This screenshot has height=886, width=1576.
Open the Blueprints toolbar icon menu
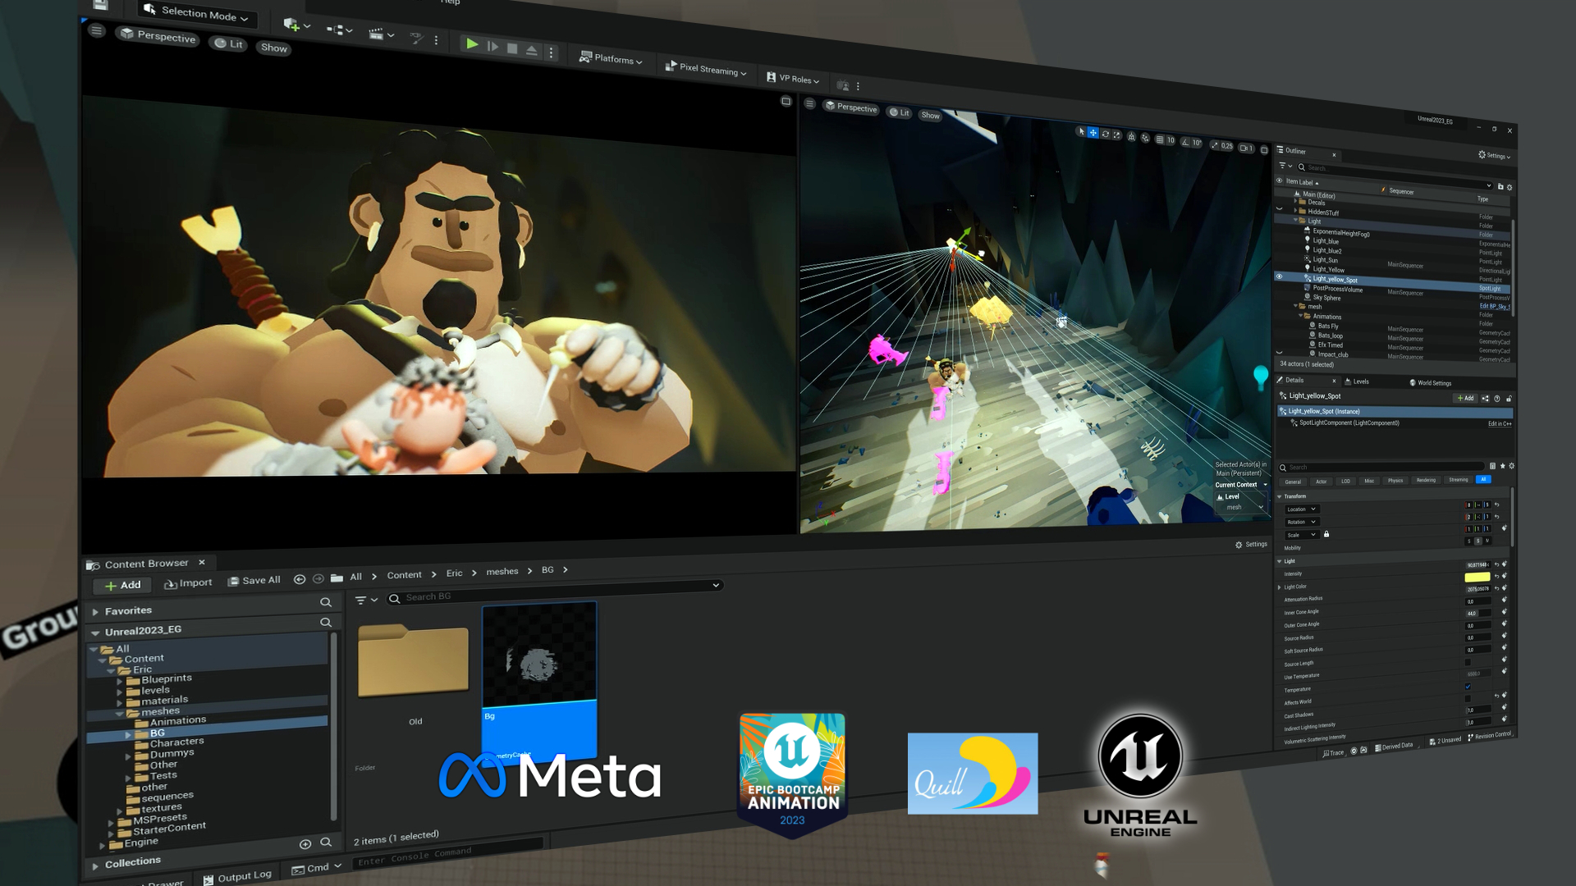[x=339, y=30]
